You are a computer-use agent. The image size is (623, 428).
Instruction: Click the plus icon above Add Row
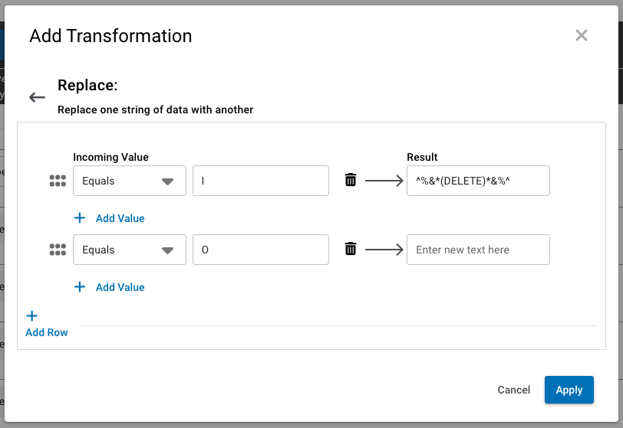(x=31, y=315)
